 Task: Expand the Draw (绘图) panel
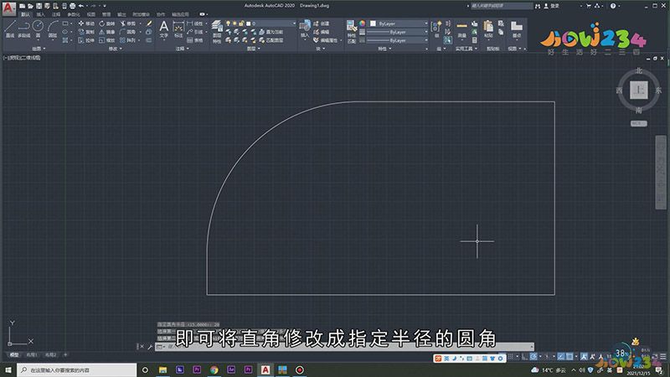click(39, 49)
